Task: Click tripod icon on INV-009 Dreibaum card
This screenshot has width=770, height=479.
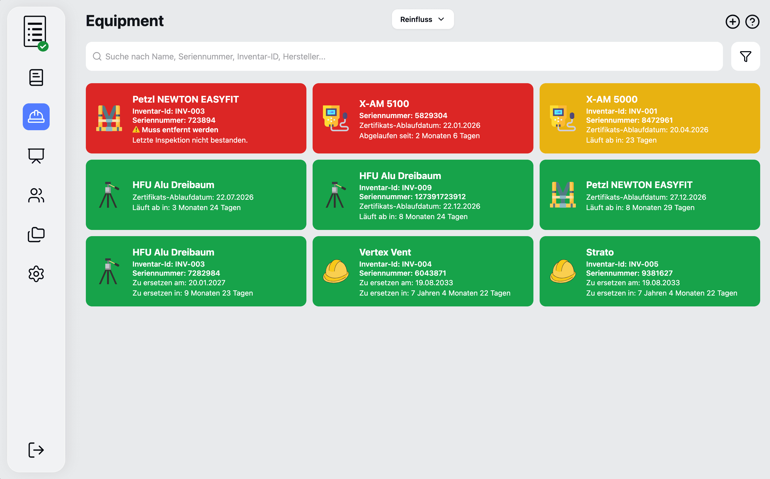Action: click(336, 195)
